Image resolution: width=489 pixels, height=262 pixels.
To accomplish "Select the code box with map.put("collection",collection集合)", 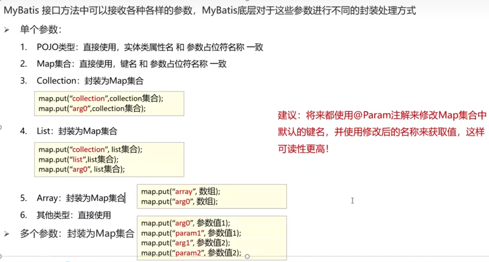I will click(109, 103).
